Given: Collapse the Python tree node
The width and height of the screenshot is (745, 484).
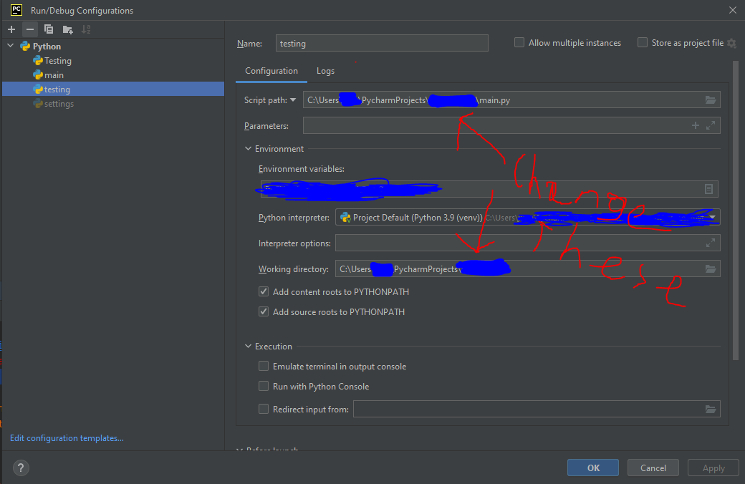Looking at the screenshot, I should pyautogui.click(x=10, y=47).
